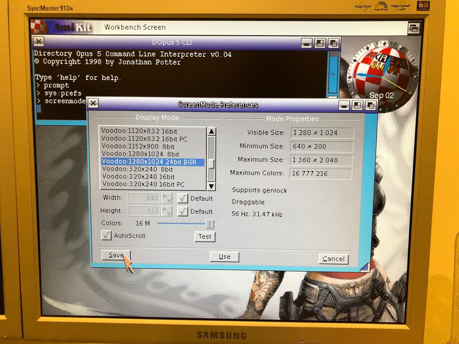This screenshot has height=344, width=459.
Task: Close the DOpus 5 CLI window
Action: [39, 42]
